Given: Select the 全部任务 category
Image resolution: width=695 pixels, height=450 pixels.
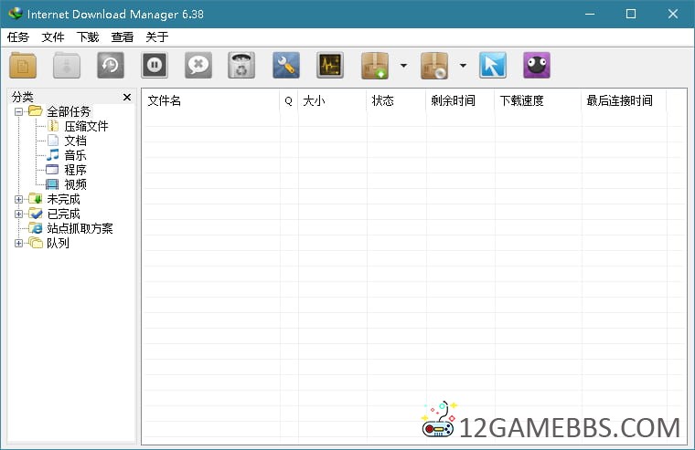Looking at the screenshot, I should pyautogui.click(x=69, y=111).
